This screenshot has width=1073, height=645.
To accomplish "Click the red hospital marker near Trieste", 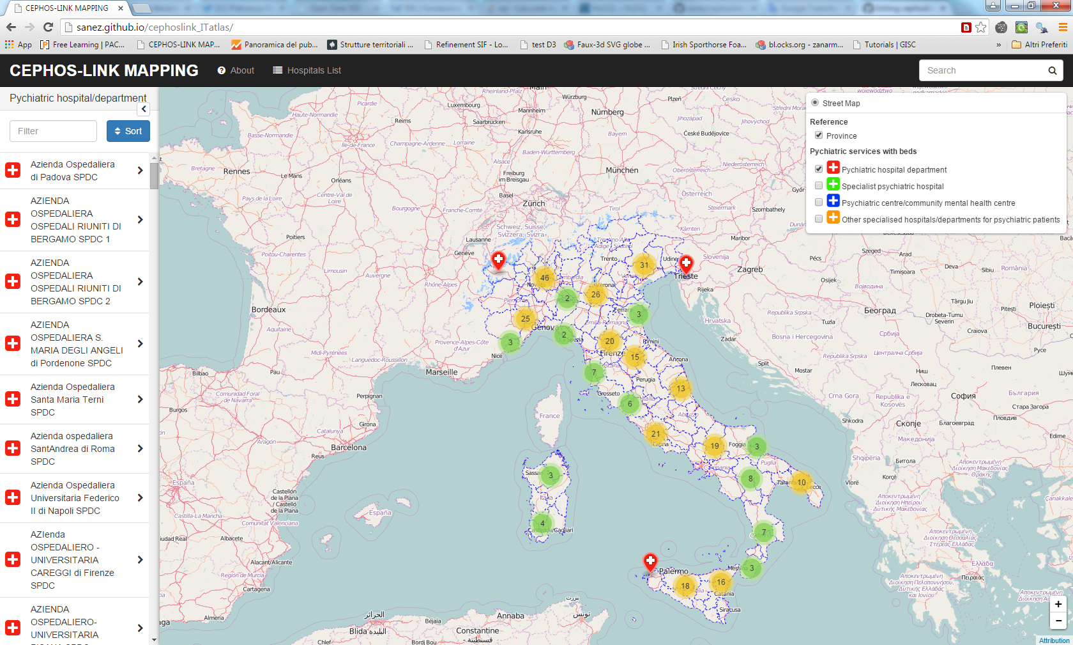I will coord(686,264).
